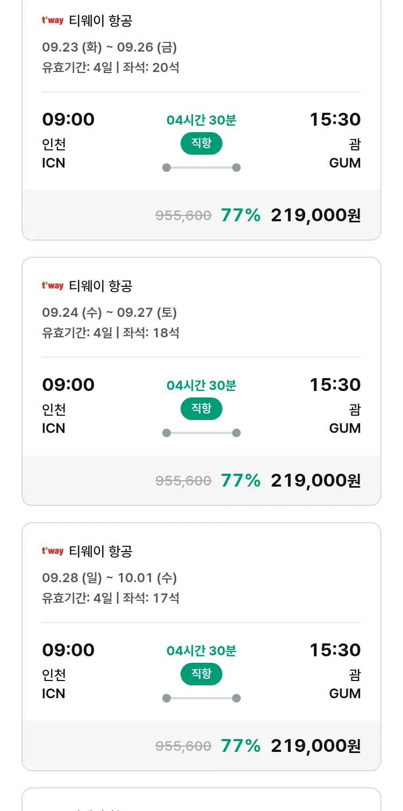Image resolution: width=403 pixels, height=811 pixels.
Task: Tap 직항 badge on 09.23 flight
Action: click(x=201, y=143)
